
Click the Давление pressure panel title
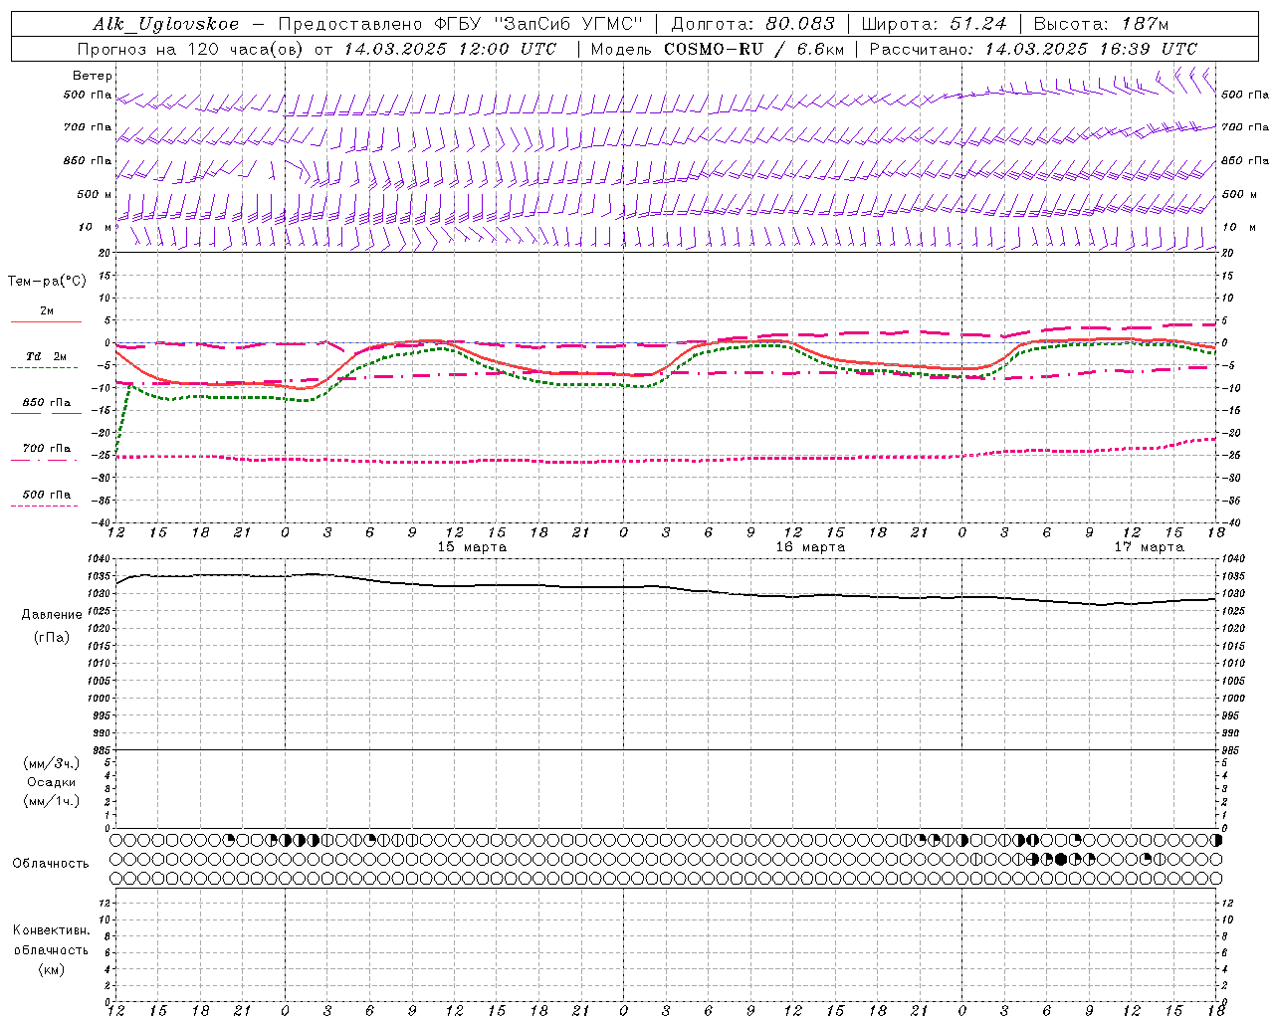coord(52,615)
